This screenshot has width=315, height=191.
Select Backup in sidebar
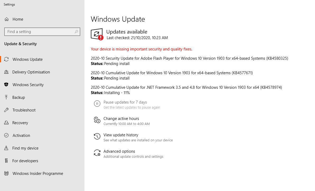[19, 97]
